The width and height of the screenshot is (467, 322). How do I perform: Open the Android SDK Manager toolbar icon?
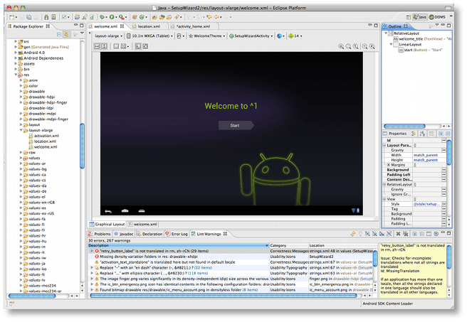46,17
